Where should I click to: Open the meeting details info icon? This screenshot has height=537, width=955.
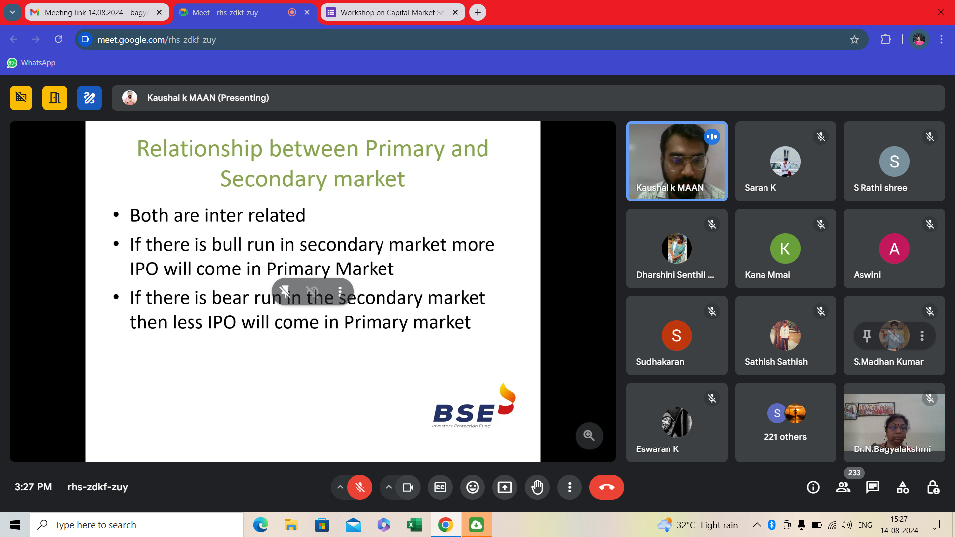813,487
